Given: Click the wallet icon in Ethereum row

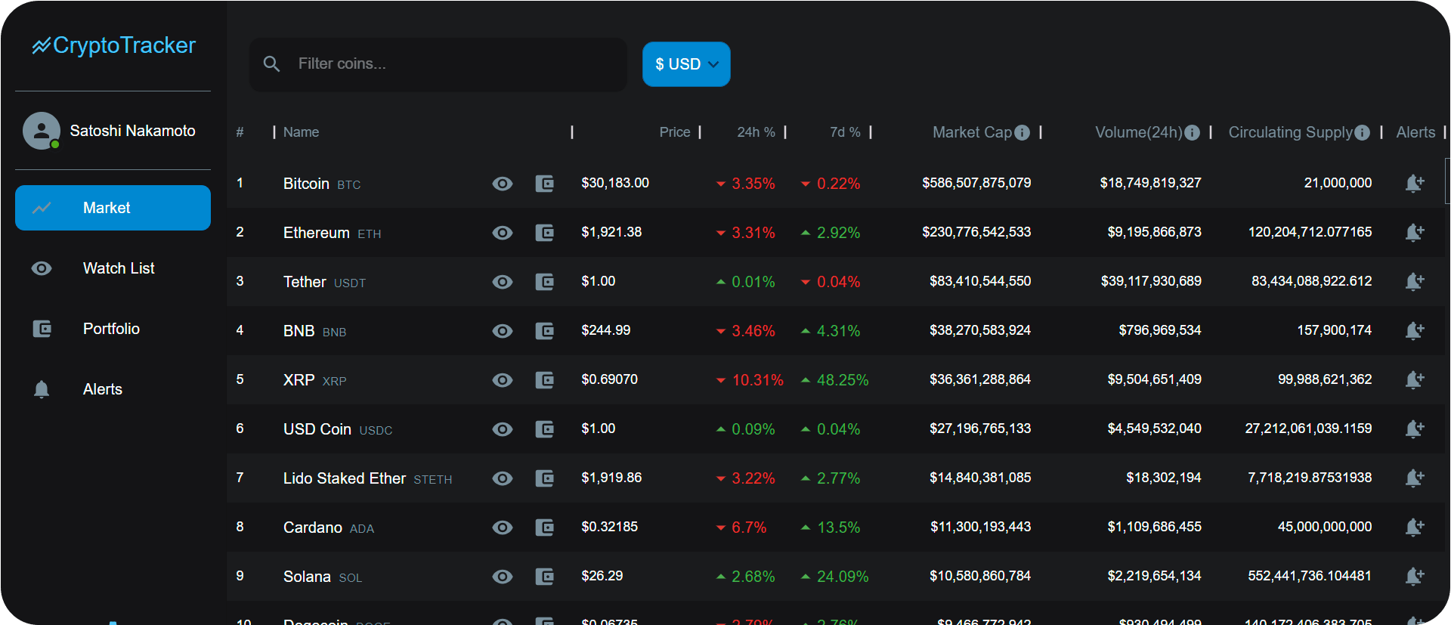Looking at the screenshot, I should 544,233.
